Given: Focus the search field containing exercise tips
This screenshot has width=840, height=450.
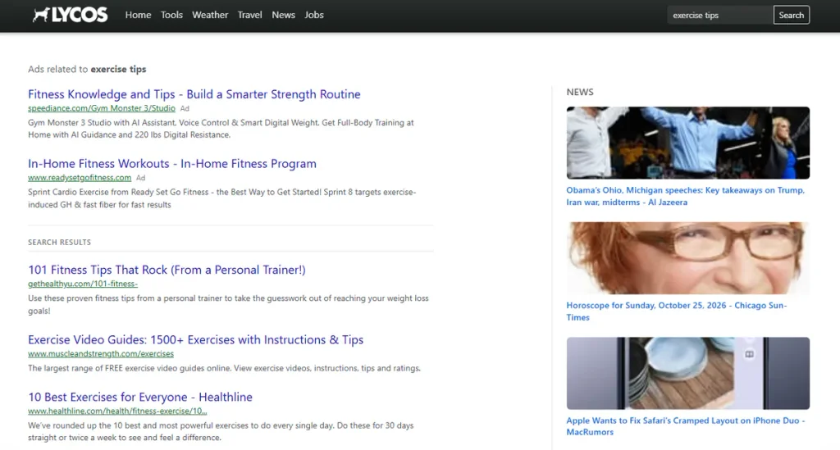Looking at the screenshot, I should click(x=720, y=15).
